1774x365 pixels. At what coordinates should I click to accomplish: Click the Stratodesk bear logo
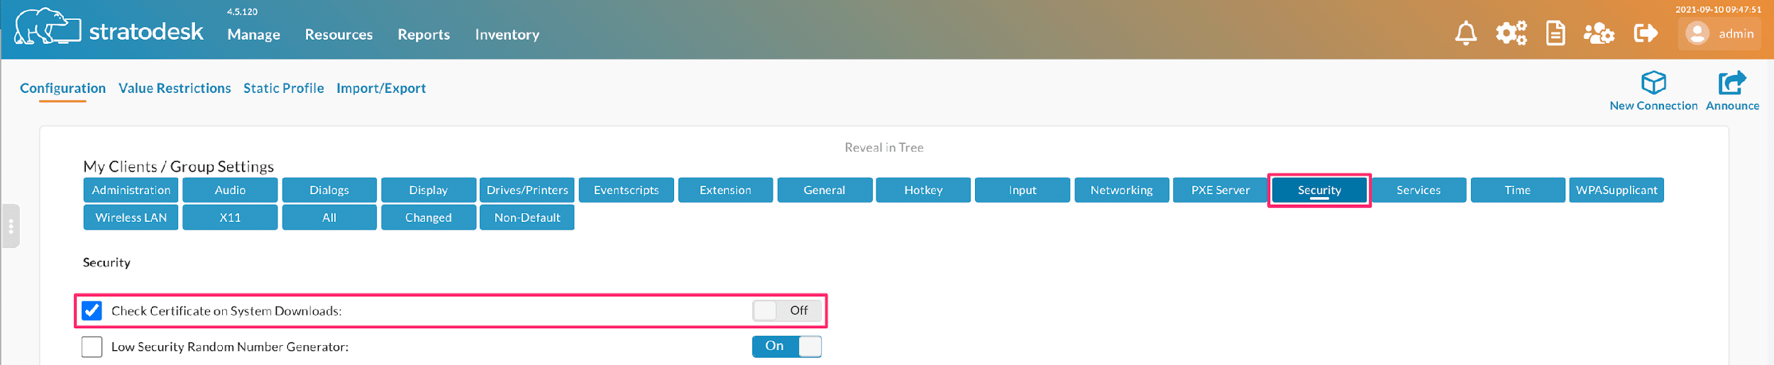tap(48, 27)
